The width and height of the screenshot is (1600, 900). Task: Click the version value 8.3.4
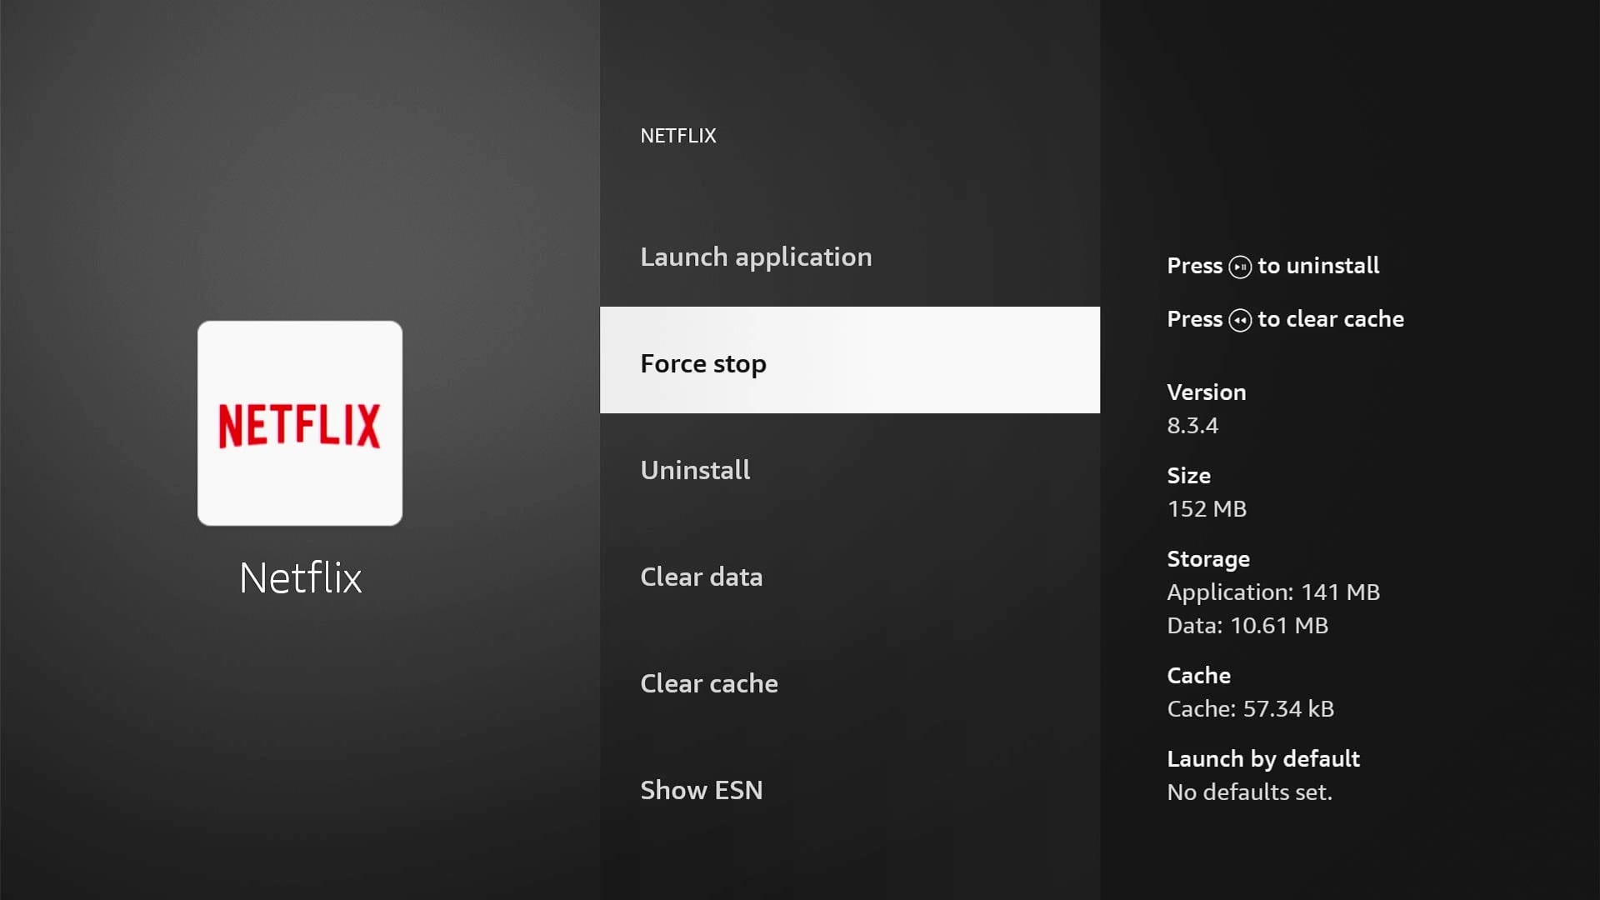[1192, 426]
